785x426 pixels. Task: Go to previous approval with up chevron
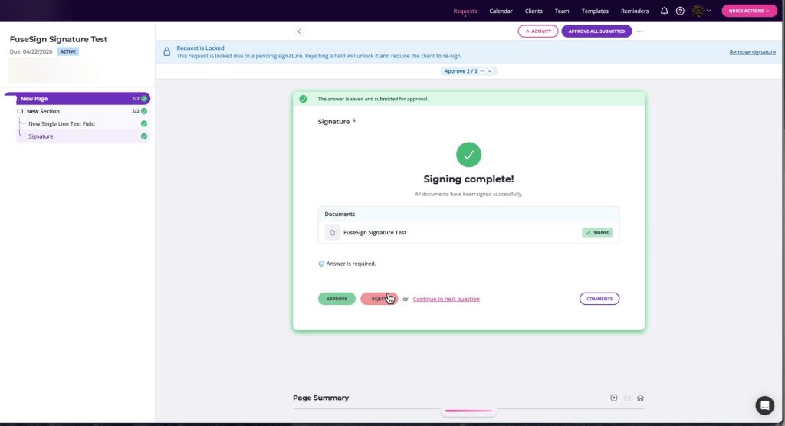coord(481,71)
